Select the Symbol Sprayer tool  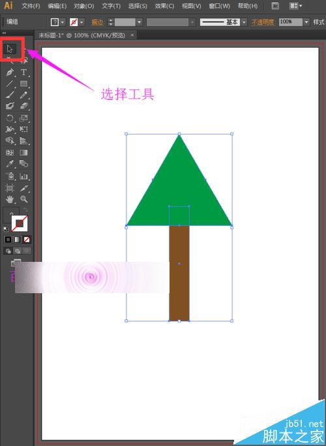(x=10, y=176)
